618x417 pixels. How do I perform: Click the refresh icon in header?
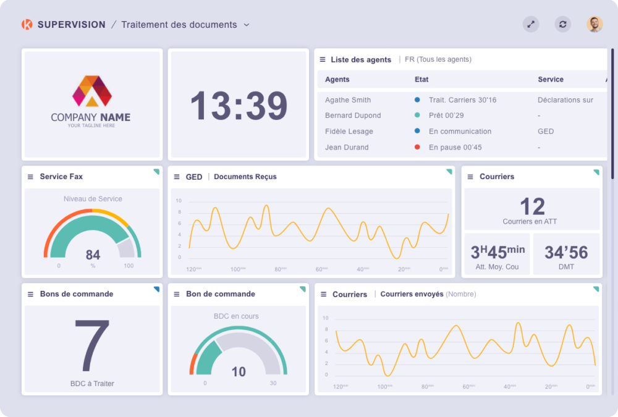click(x=563, y=25)
